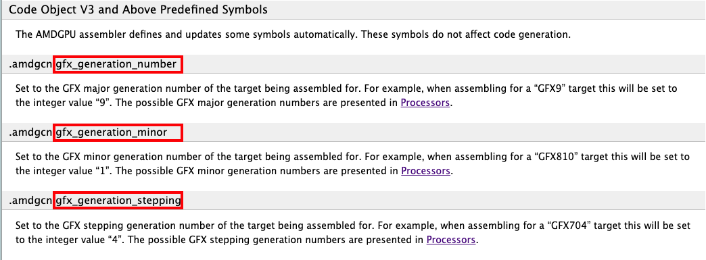This screenshot has width=706, height=260.
Task: Click the AMDGPU assembler intro sentence
Action: [x=293, y=34]
